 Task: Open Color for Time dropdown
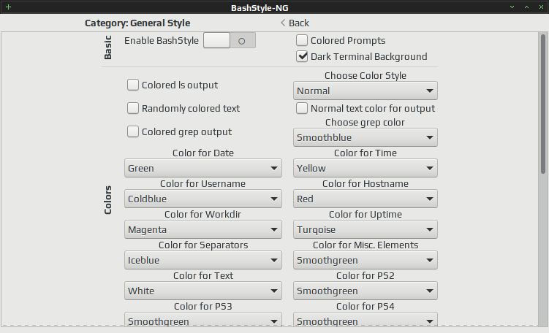pyautogui.click(x=366, y=168)
